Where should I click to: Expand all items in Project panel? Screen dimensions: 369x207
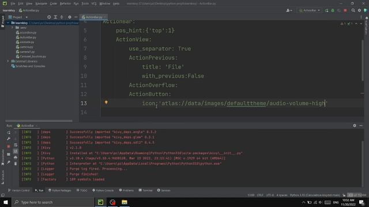click(55, 17)
